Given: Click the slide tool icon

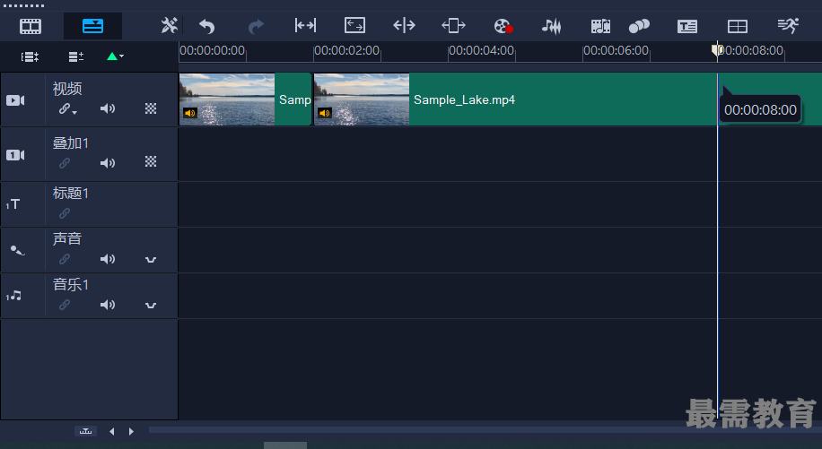Looking at the screenshot, I should click(x=453, y=25).
